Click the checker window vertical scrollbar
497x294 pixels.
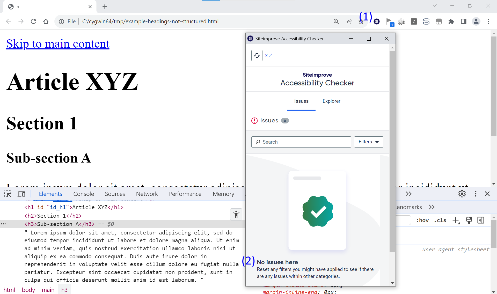pos(392,151)
